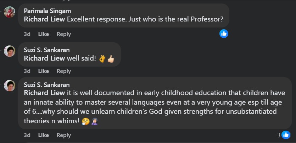The height and width of the screenshot is (143, 296).
Task: Reply to Suzi's 'well said!' comment
Action: pos(64,71)
